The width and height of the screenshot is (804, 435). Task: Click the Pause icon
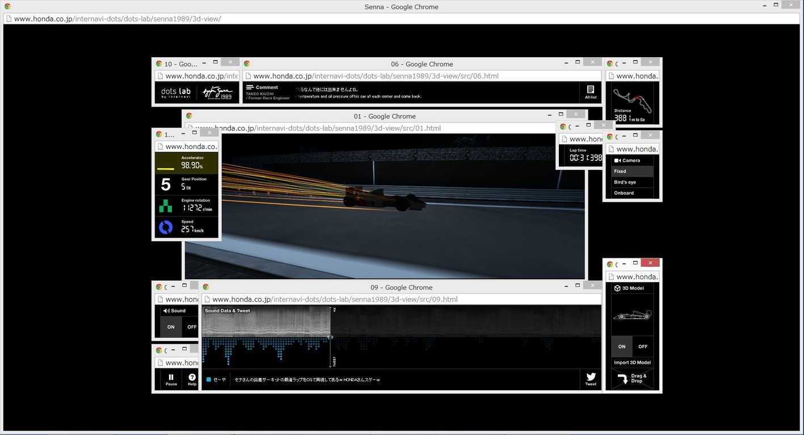click(171, 377)
